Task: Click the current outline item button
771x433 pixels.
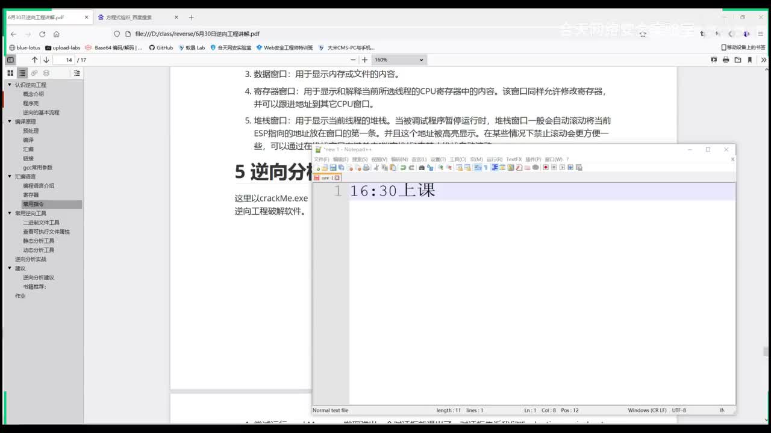Action: (76, 73)
